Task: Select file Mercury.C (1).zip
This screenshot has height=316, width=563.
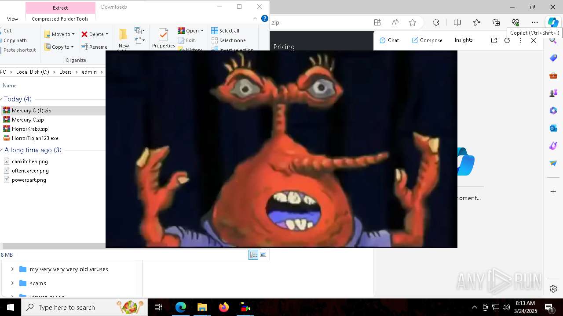Action: pos(31,111)
